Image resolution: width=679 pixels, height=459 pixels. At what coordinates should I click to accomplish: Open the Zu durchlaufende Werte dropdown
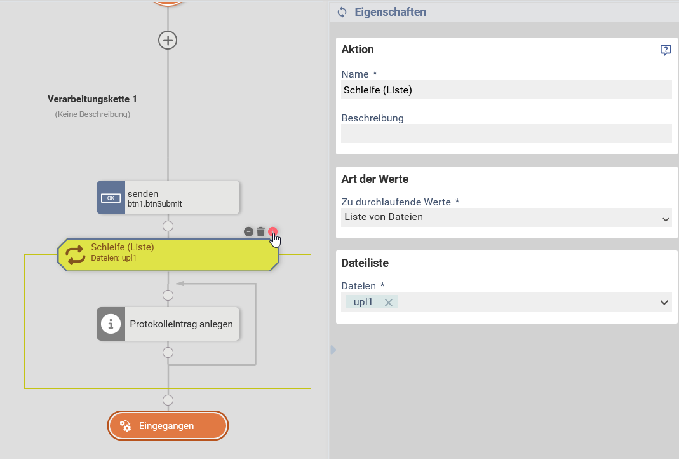(665, 218)
